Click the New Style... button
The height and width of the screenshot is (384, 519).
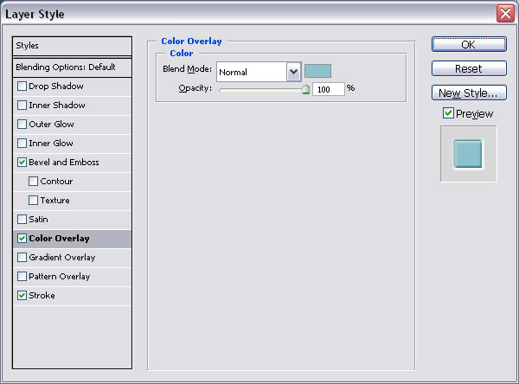point(469,93)
